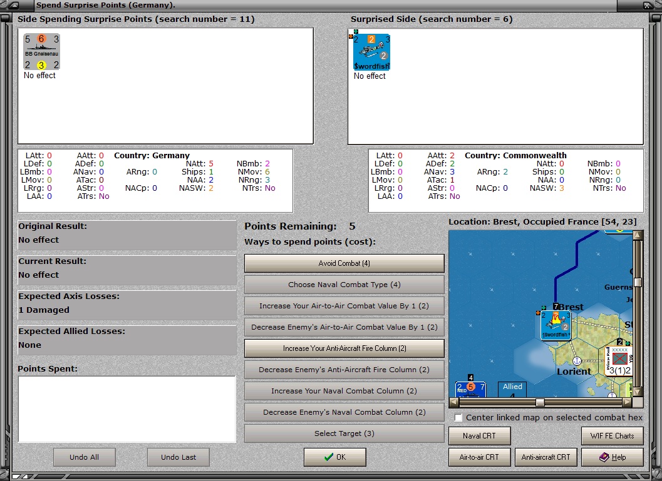Toggle Center linked map on selected combat hex
This screenshot has height=481, width=662.
(458, 418)
